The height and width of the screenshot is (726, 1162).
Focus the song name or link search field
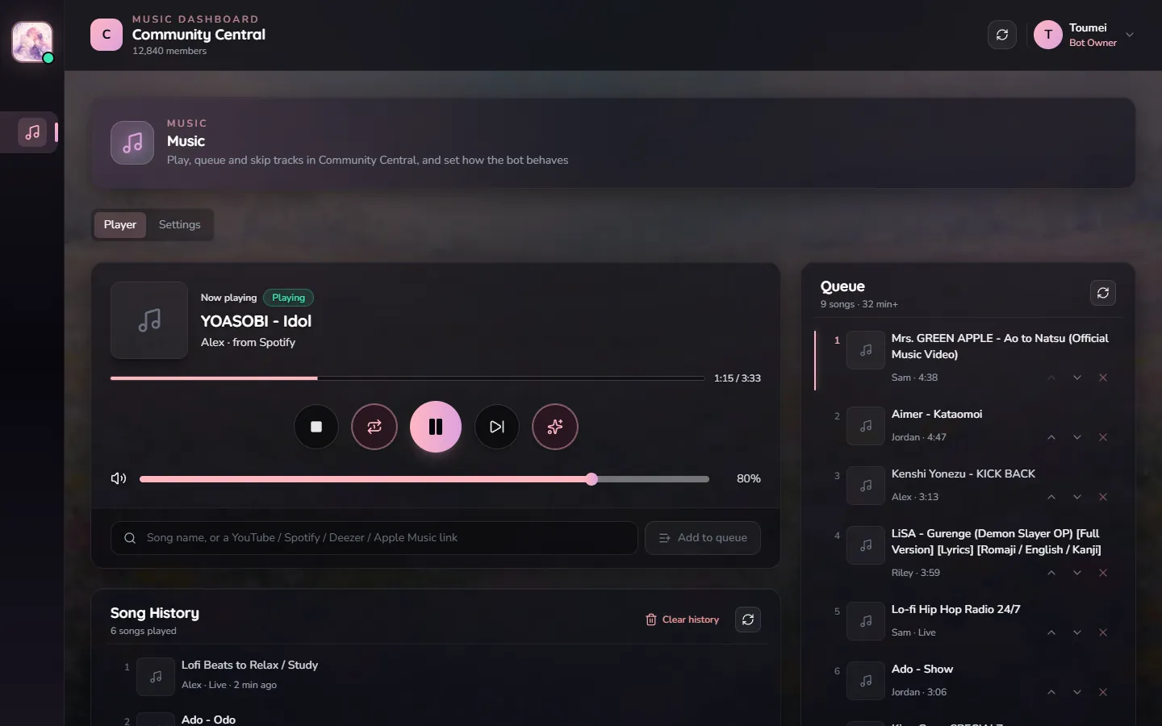coord(374,538)
